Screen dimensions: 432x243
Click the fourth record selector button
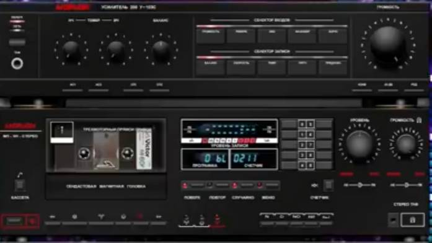click(x=302, y=67)
